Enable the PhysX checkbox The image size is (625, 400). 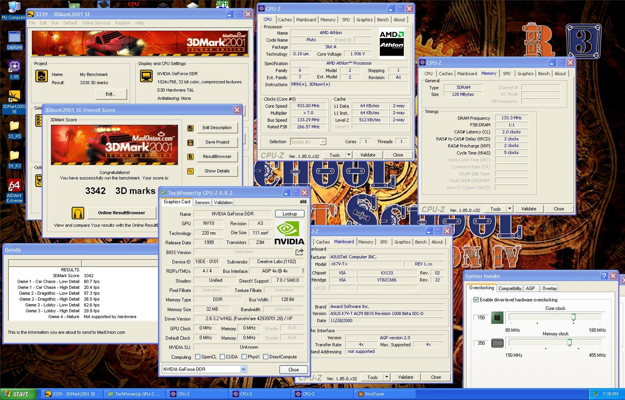(244, 357)
